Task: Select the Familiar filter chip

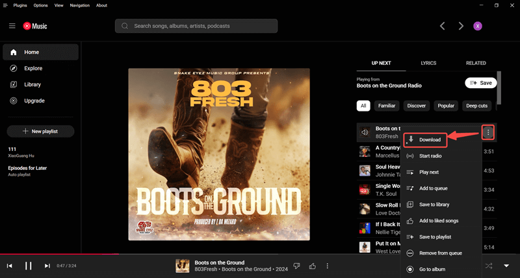Action: (387, 106)
